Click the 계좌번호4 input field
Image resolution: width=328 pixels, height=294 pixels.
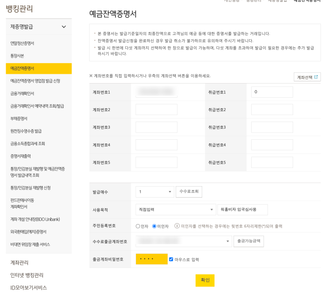156,145
